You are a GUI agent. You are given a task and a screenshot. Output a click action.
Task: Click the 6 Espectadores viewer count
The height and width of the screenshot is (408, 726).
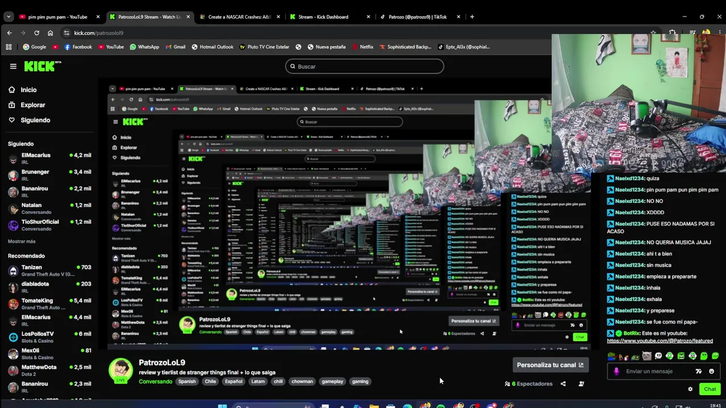coord(528,384)
